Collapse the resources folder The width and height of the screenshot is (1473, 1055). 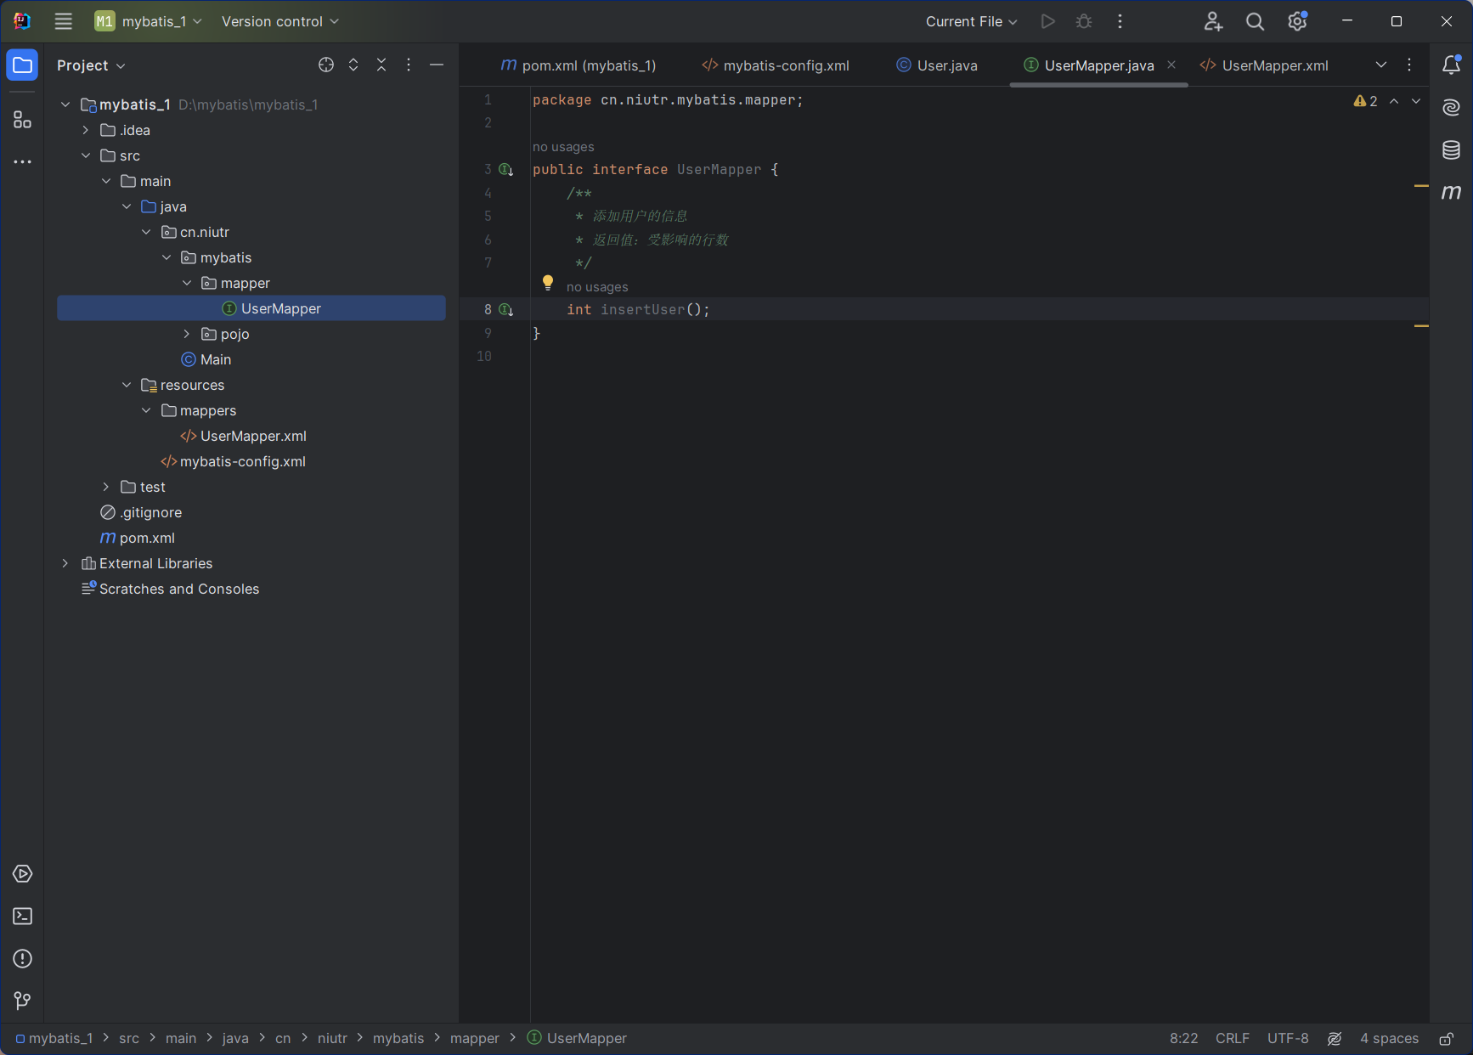point(127,385)
